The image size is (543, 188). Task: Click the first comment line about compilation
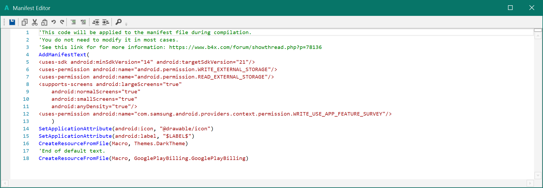145,33
